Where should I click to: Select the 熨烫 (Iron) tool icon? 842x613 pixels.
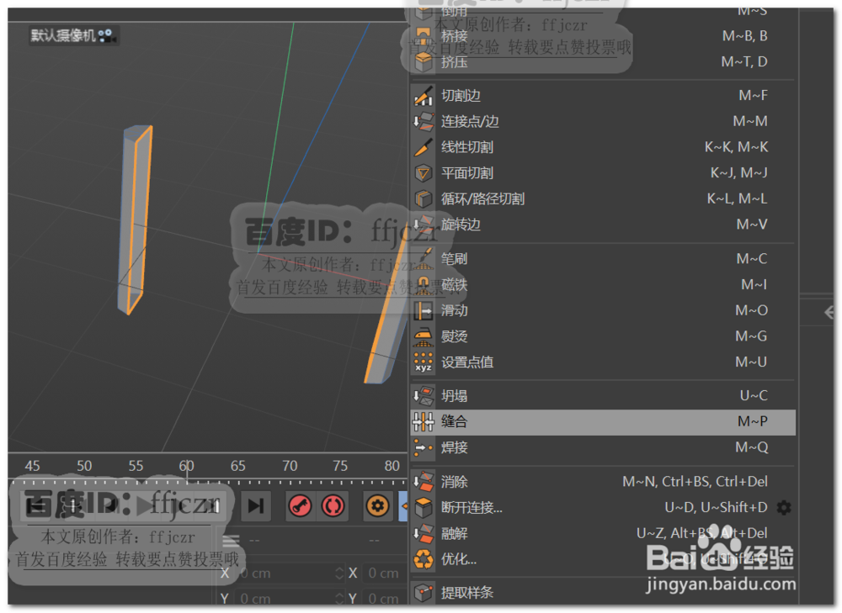click(x=424, y=336)
